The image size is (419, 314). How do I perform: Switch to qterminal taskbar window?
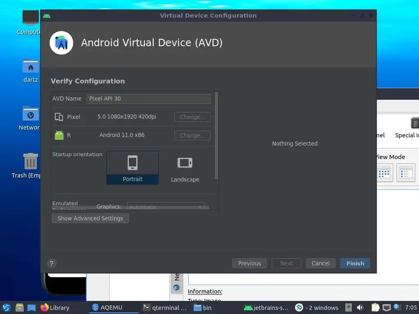164,307
